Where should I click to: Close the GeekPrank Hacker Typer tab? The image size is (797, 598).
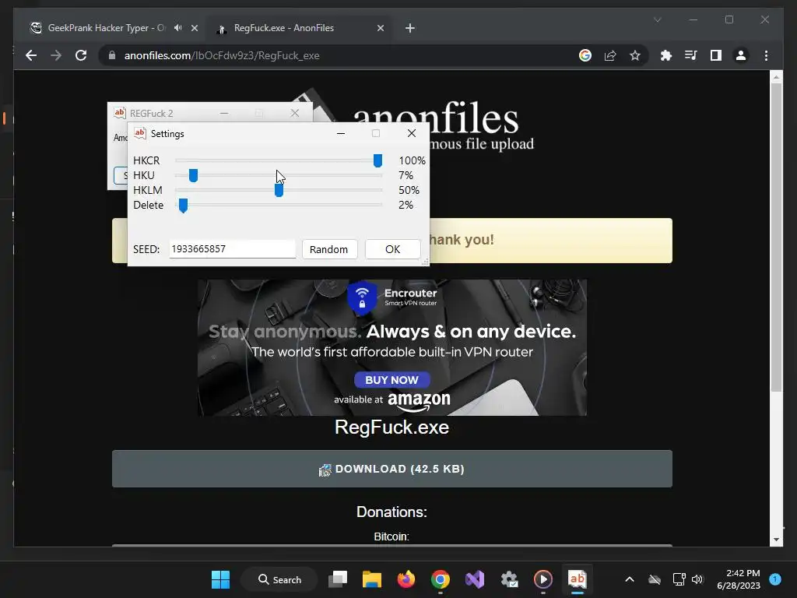pos(194,28)
